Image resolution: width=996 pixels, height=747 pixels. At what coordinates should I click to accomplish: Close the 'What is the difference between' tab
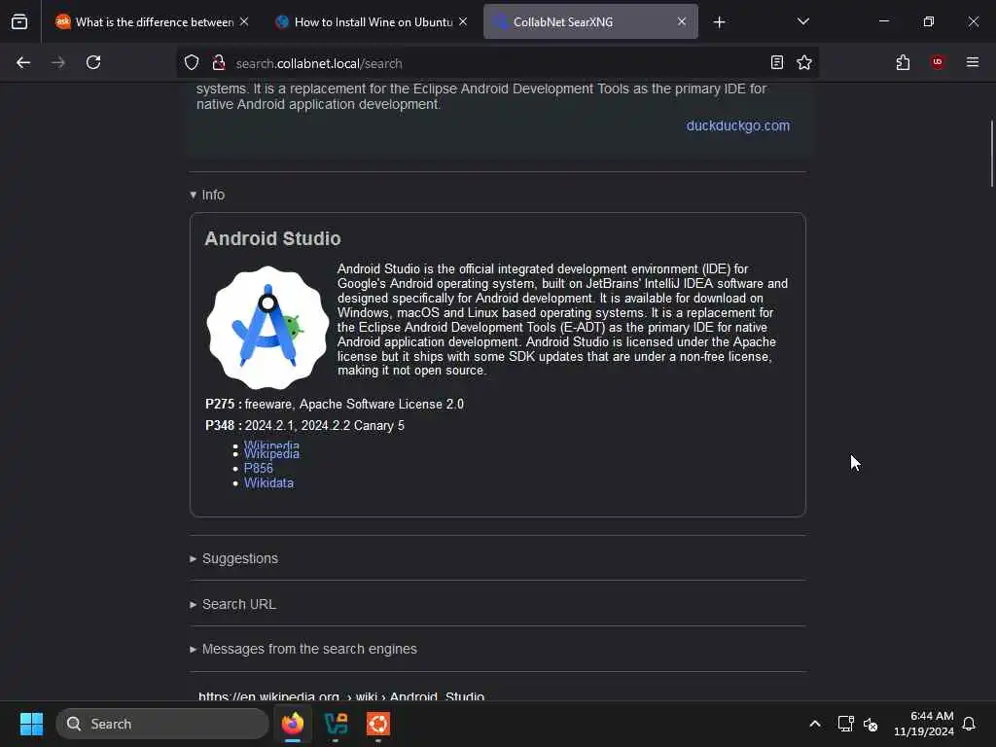[x=244, y=21]
